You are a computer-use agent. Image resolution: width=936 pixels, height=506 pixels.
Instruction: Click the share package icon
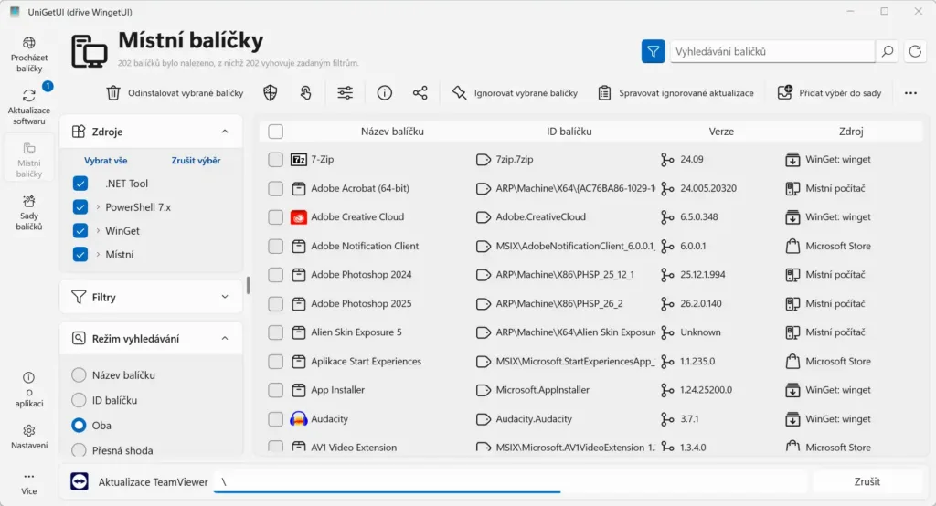tap(420, 92)
